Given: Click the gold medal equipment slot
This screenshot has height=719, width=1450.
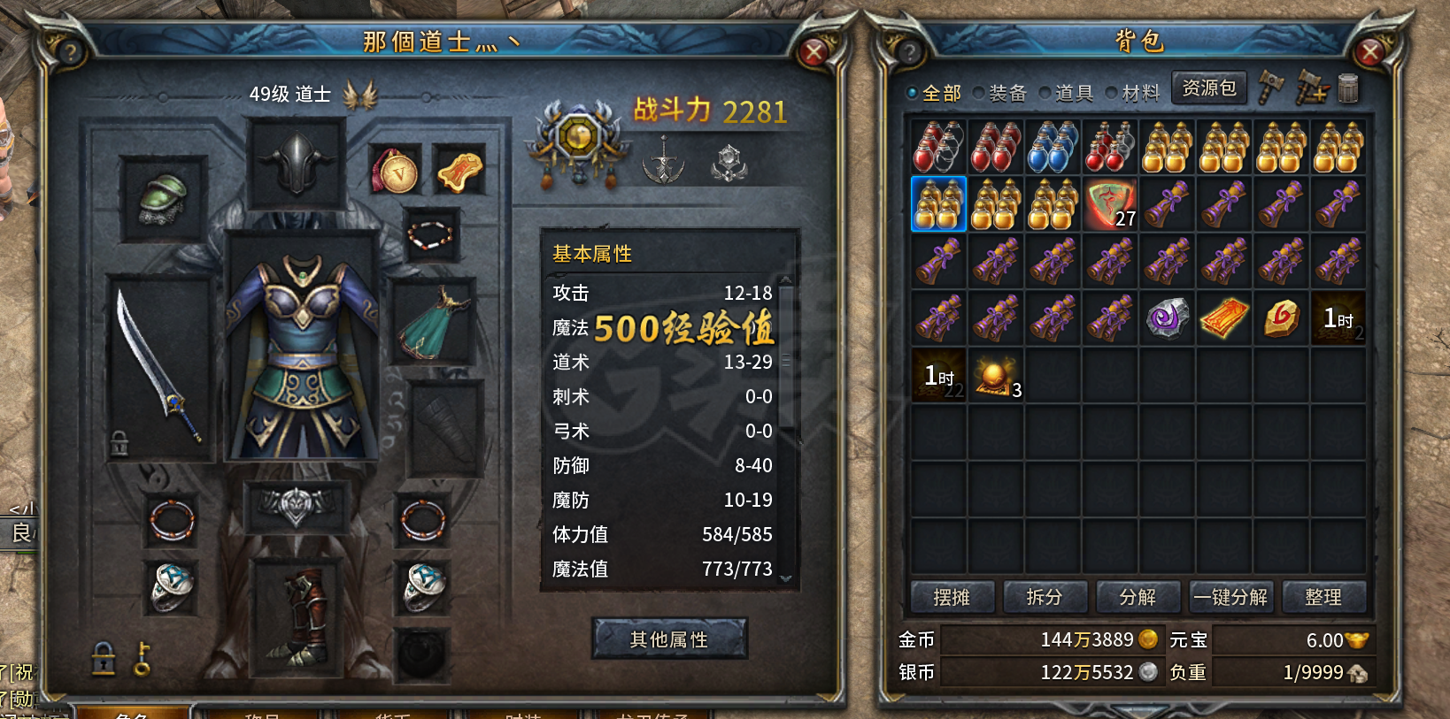Looking at the screenshot, I should pyautogui.click(x=394, y=168).
